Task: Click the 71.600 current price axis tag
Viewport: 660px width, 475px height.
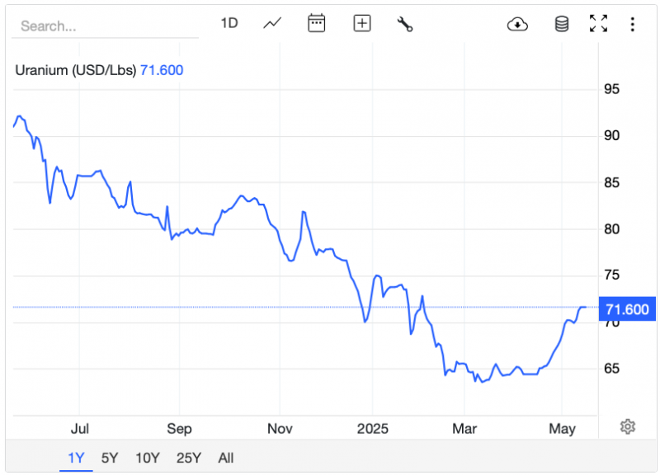Action: tap(627, 310)
